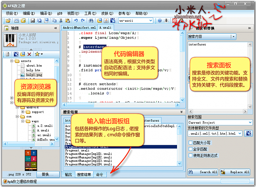Select FragmentManagerImpl$2.smali in search results

tap(89, 157)
